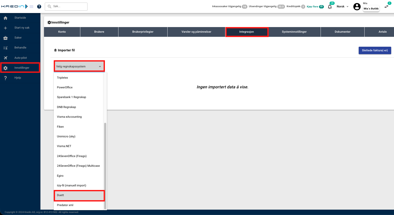The height and width of the screenshot is (215, 394).
Task: Open the notifications bell
Action: [330, 7]
